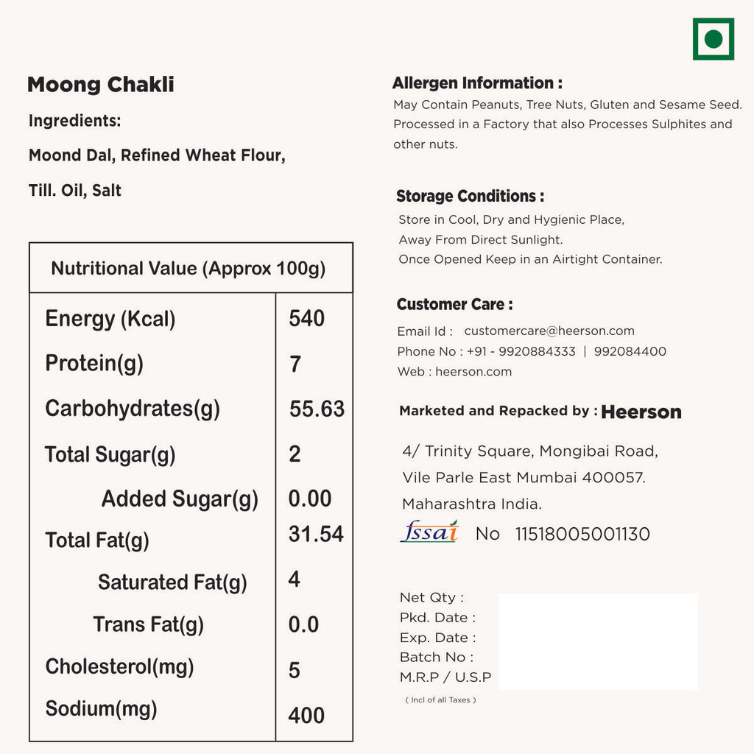This screenshot has width=754, height=754.
Task: Click the Nutritional Value table header
Action: [x=188, y=268]
